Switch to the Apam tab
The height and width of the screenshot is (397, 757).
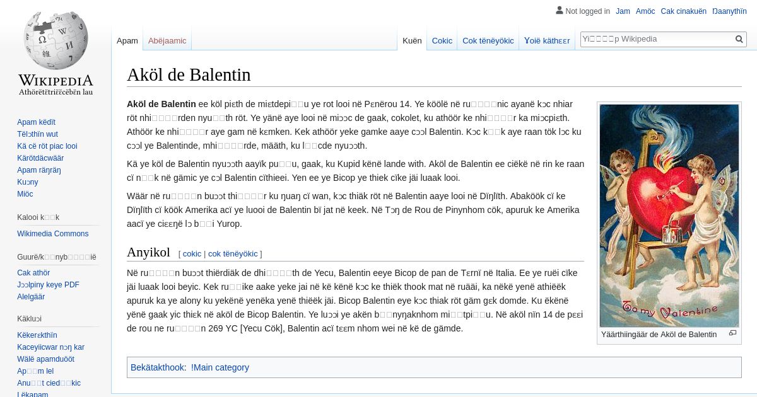pyautogui.click(x=127, y=40)
